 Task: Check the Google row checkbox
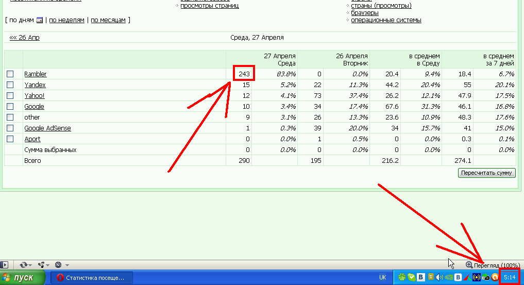click(10, 106)
